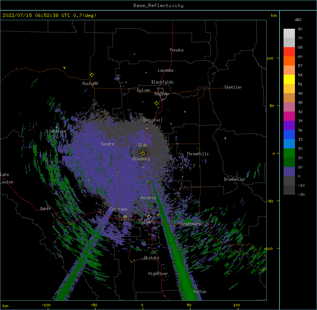Pick the purple legend swatch below 39 dBZ
Viewport: 317px width, 310px height.
point(289,125)
